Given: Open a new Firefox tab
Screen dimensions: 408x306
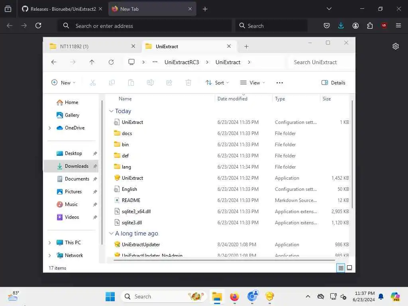Looking at the screenshot, I should pyautogui.click(x=205, y=9).
